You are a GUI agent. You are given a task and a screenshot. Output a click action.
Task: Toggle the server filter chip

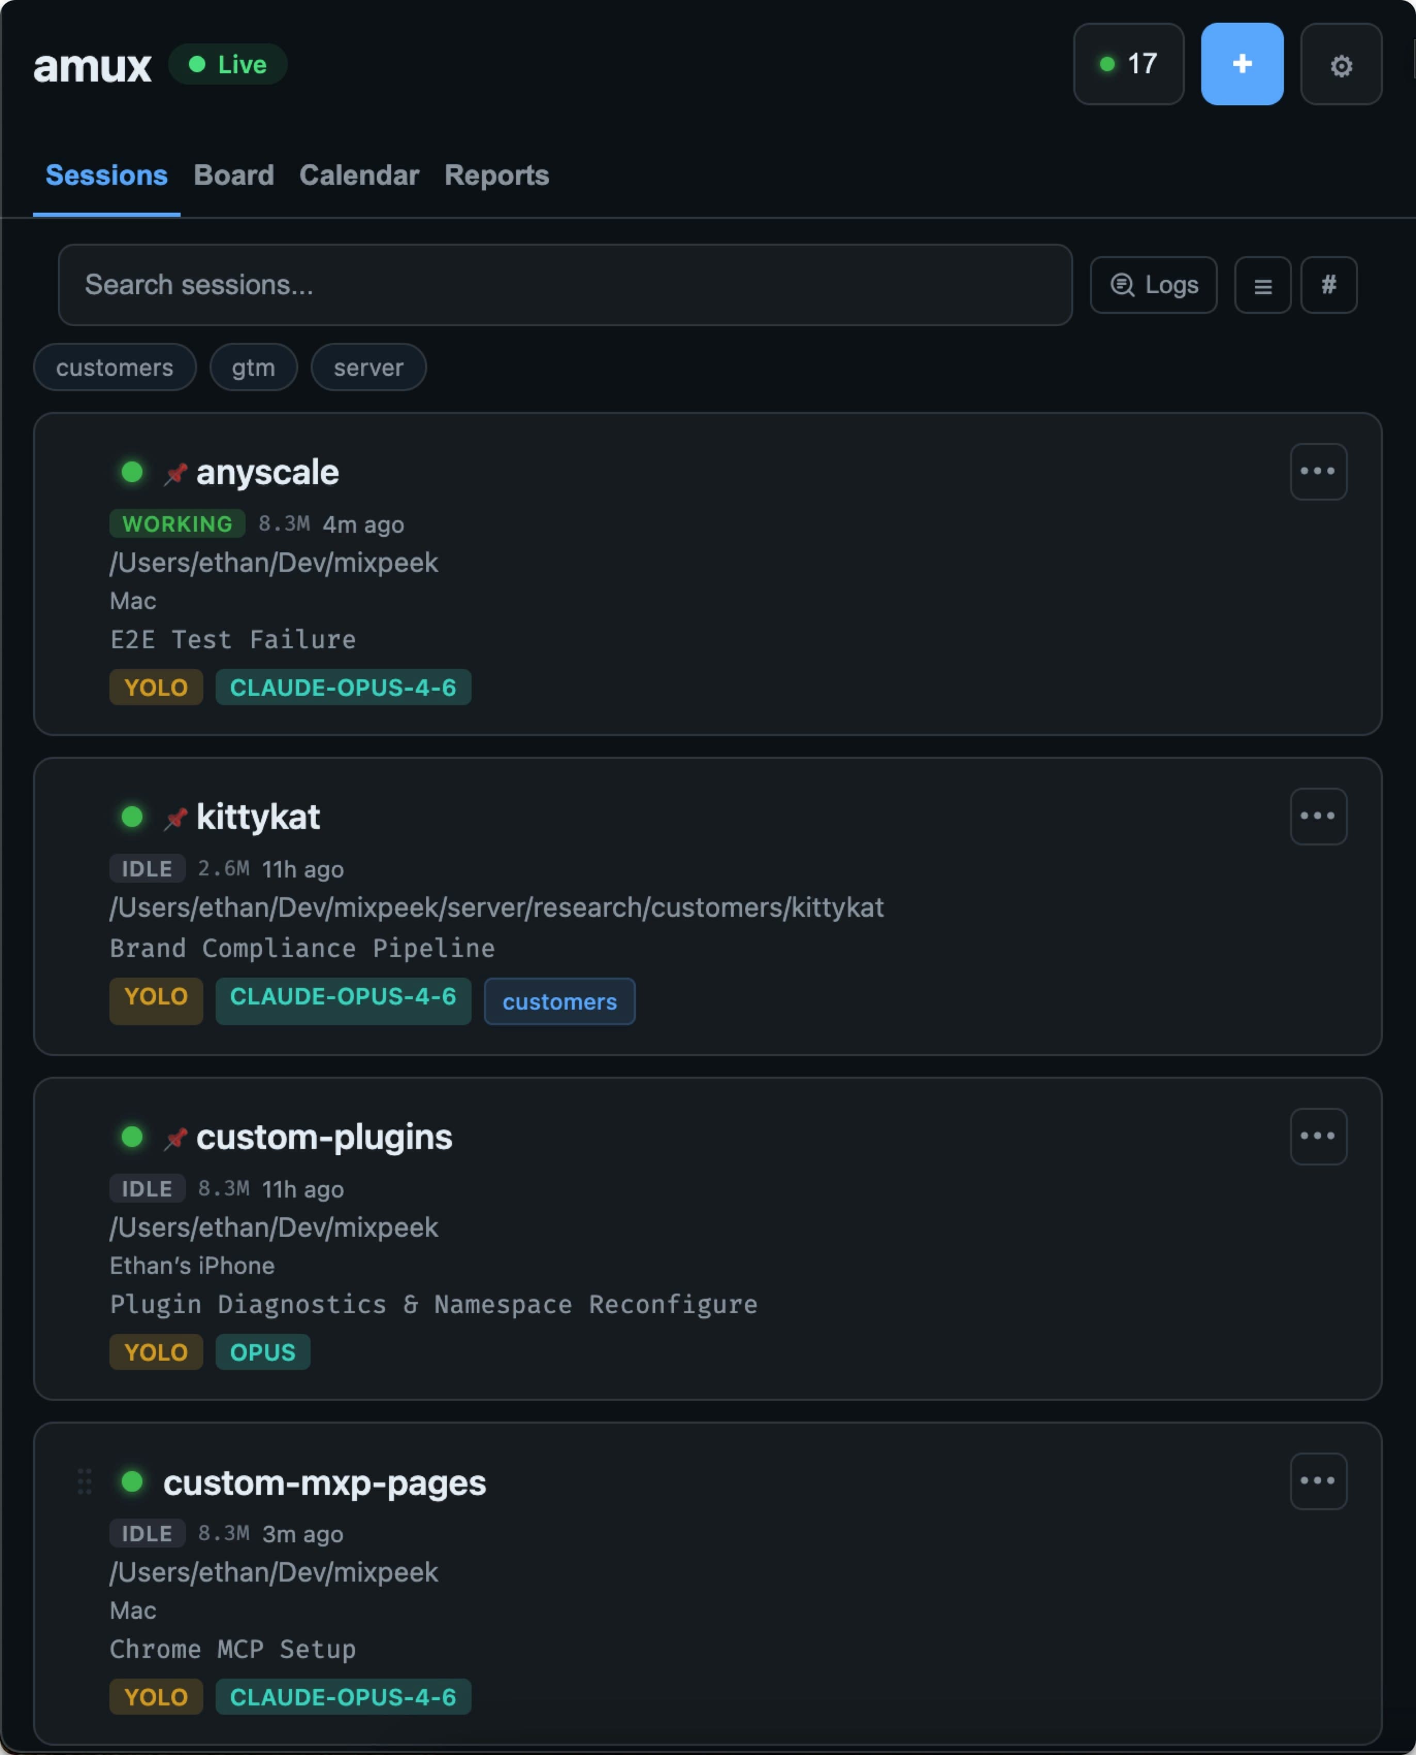368,367
